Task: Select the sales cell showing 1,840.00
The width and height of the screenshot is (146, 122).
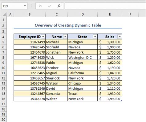Action: 110,73
